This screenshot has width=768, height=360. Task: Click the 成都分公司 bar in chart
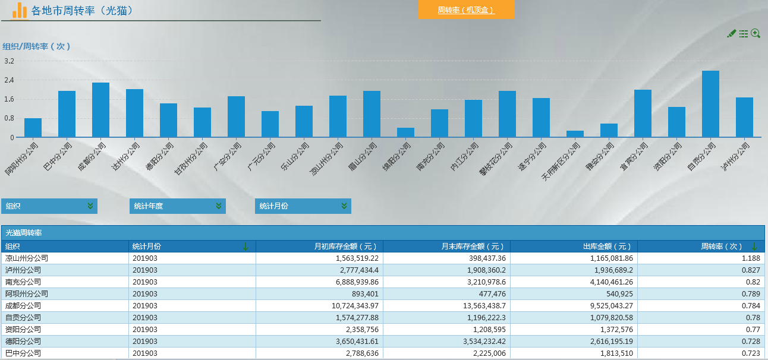(100, 110)
